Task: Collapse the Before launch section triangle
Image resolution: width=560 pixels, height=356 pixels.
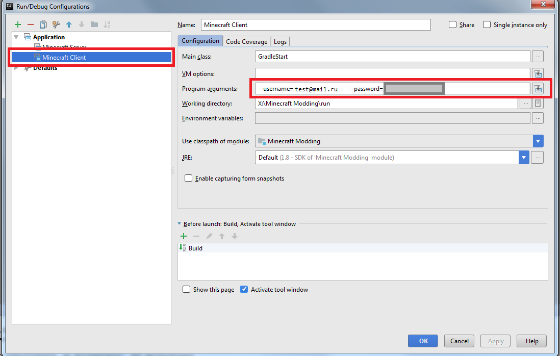Action: pos(179,224)
